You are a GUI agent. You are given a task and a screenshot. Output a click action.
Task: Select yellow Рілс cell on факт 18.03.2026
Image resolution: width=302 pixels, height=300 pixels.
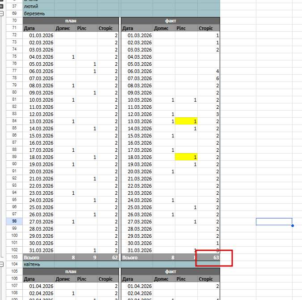pyautogui.click(x=186, y=157)
